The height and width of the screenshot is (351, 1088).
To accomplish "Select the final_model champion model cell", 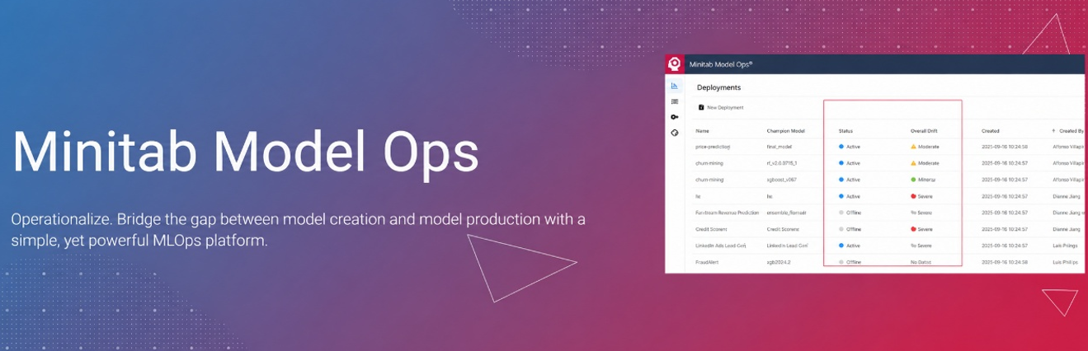I will point(779,147).
